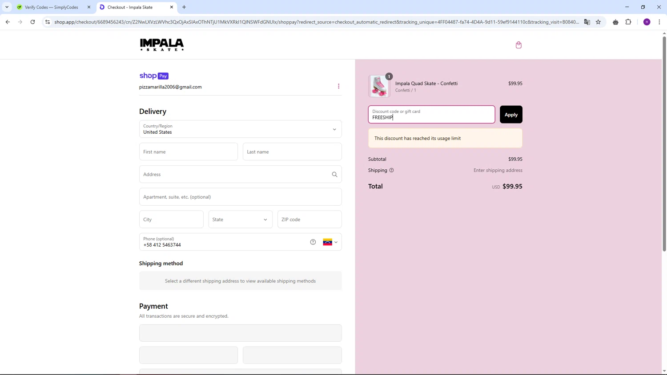Open the browser extensions puzzle icon
The width and height of the screenshot is (667, 375).
click(628, 22)
